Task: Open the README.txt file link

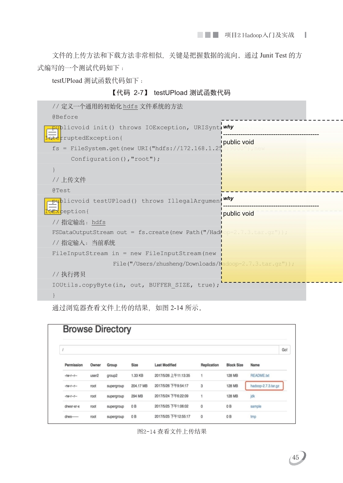Action: tap(260, 375)
